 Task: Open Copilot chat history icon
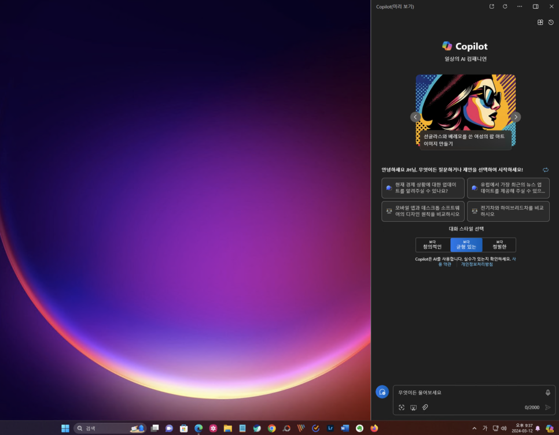[551, 22]
